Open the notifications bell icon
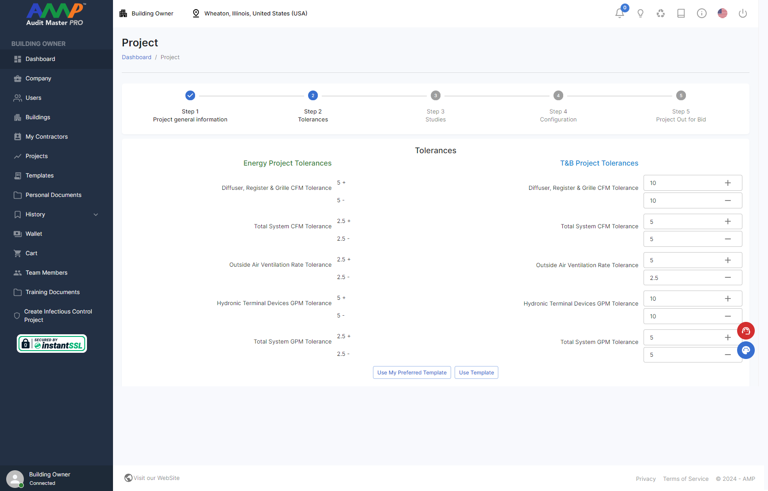Viewport: 768px width, 491px height. tap(619, 13)
